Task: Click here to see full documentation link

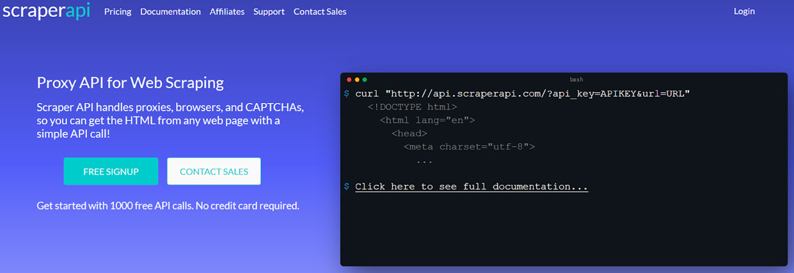Action: (472, 187)
